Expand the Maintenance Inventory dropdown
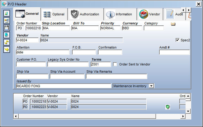Viewport: 203px width, 127px height. (x=151, y=86)
